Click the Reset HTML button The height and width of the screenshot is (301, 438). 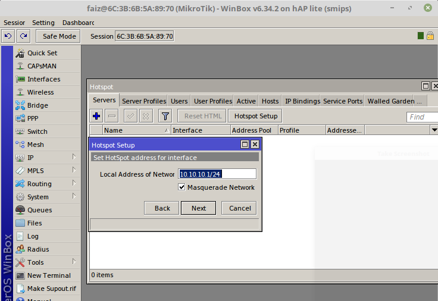coord(202,116)
